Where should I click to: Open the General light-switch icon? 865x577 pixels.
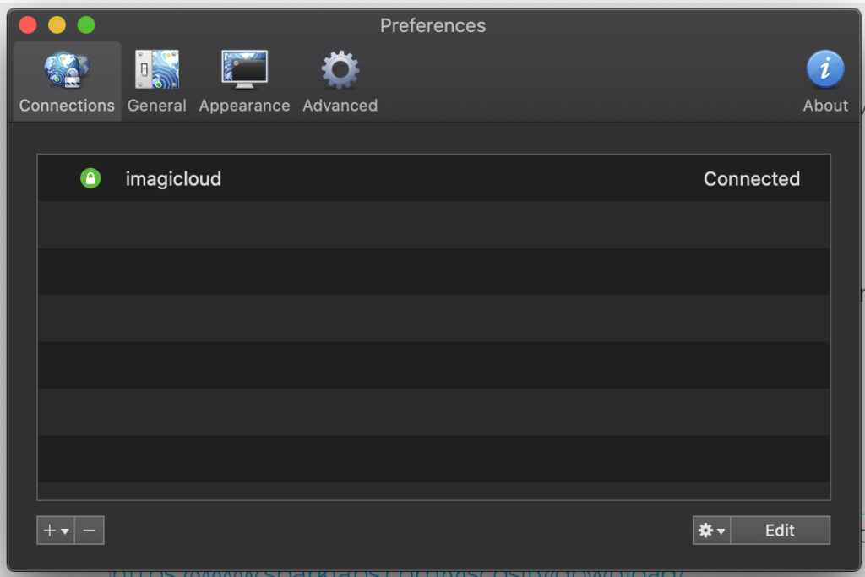pos(157,69)
